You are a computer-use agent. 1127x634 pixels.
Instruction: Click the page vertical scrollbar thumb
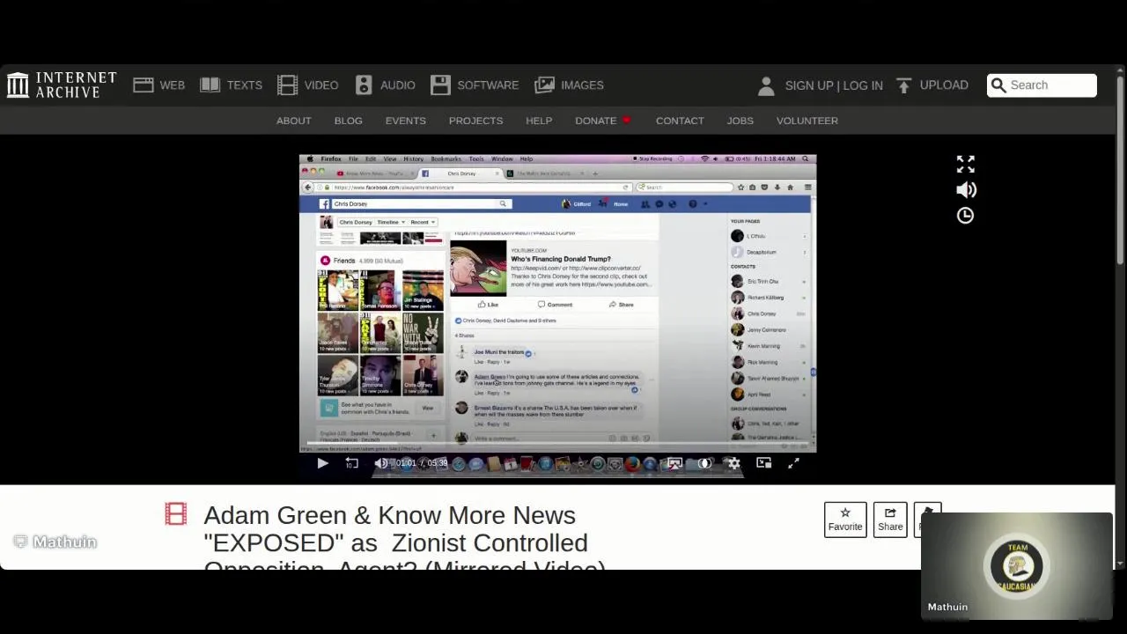(x=1120, y=172)
